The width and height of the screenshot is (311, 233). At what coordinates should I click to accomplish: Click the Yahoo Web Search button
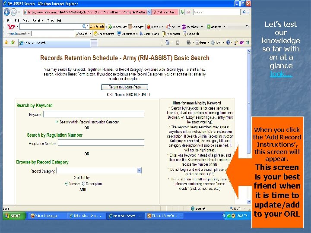pyautogui.click(x=97, y=27)
